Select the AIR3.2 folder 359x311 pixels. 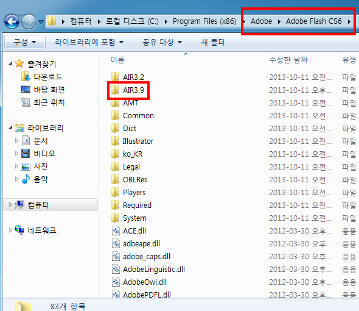[x=133, y=77]
